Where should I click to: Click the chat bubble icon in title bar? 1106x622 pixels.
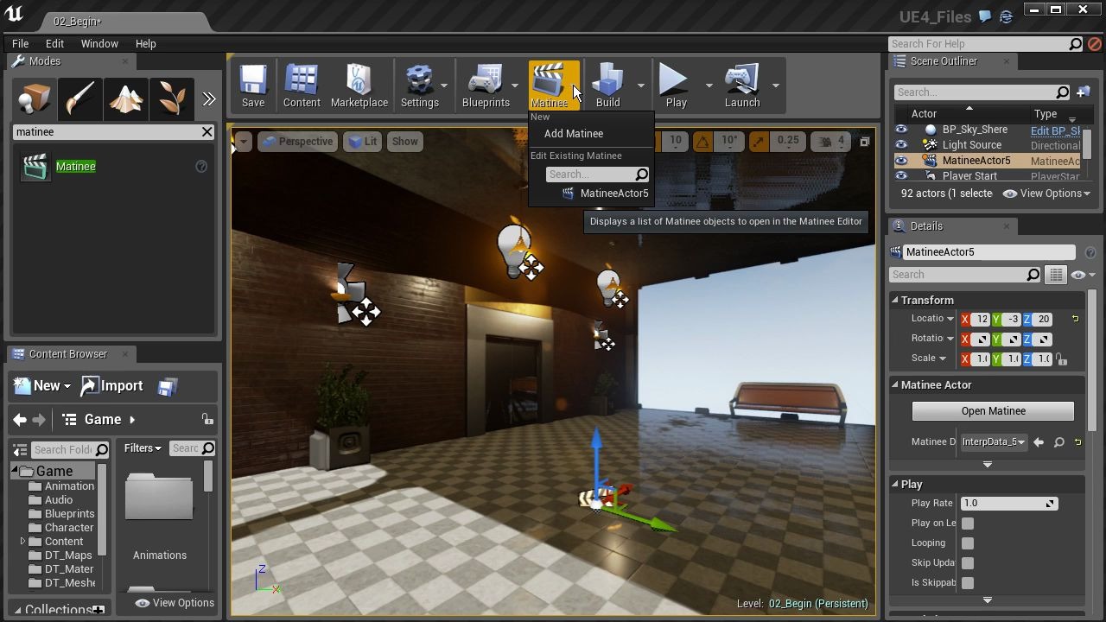tap(986, 16)
